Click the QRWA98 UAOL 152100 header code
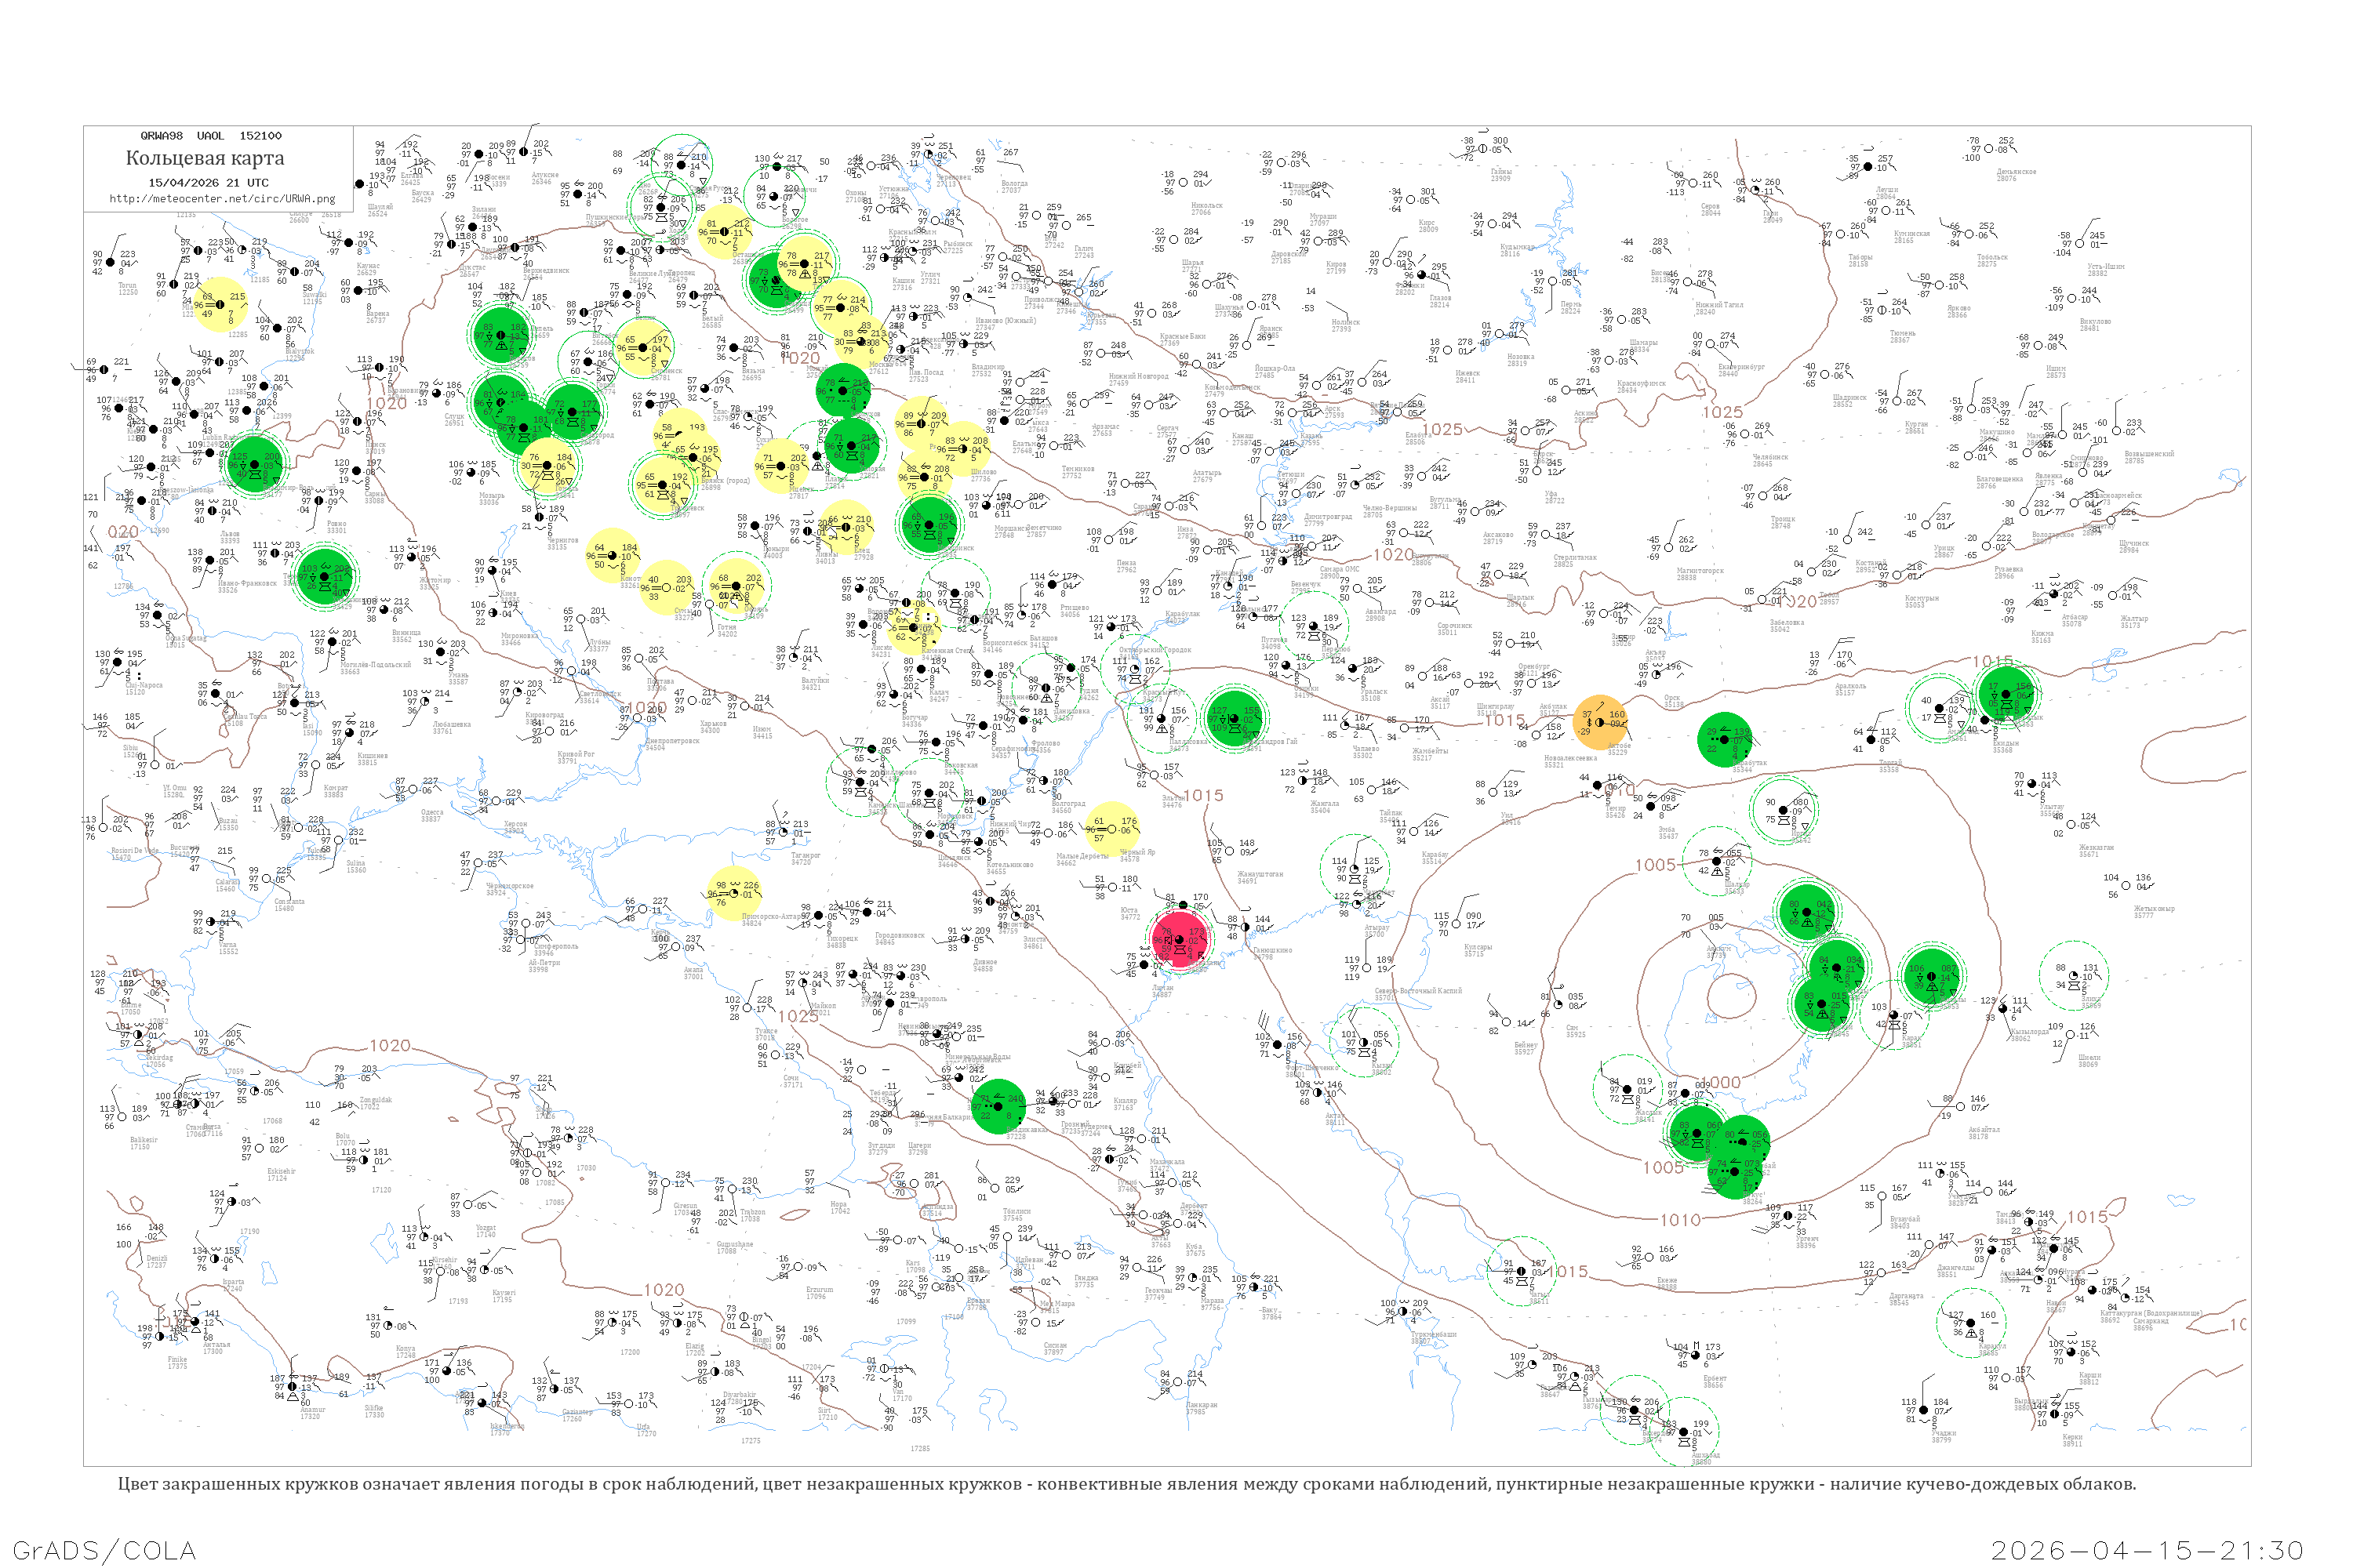 coord(211,135)
